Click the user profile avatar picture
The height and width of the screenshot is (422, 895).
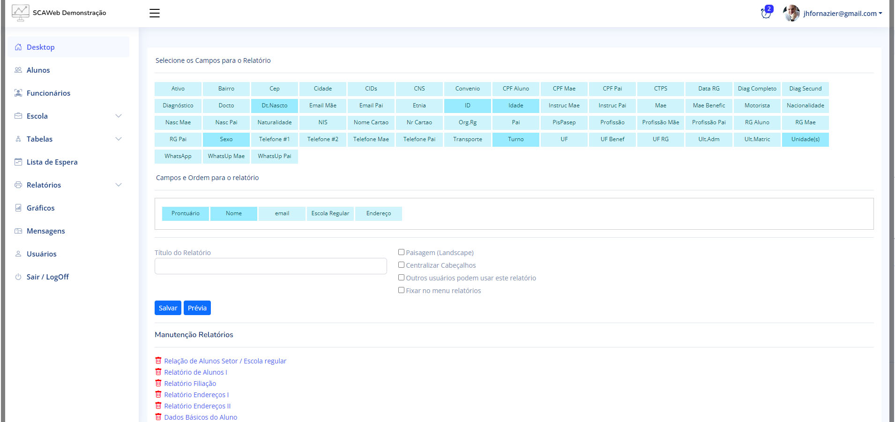(791, 13)
